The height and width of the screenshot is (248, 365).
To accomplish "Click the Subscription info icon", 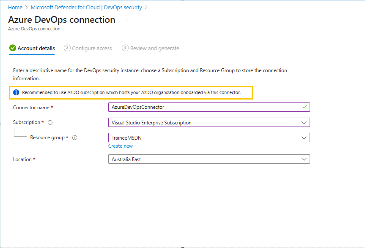I will 50,123.
